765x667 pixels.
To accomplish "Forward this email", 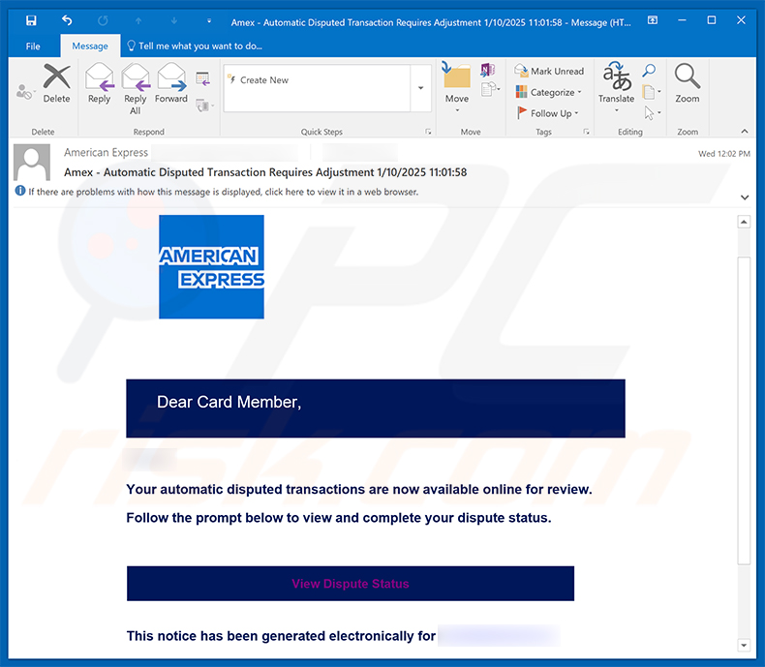I will (171, 83).
